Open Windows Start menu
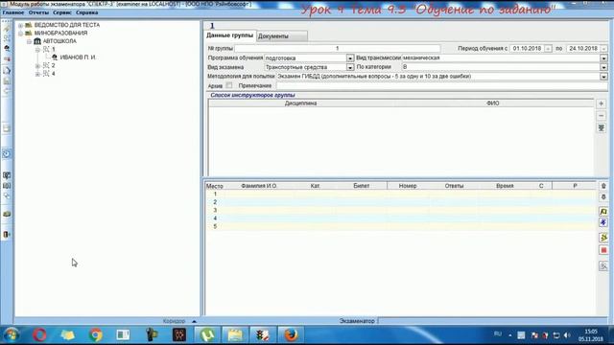 (12, 335)
